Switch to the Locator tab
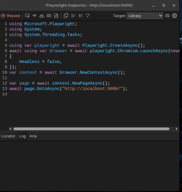 point(8,136)
